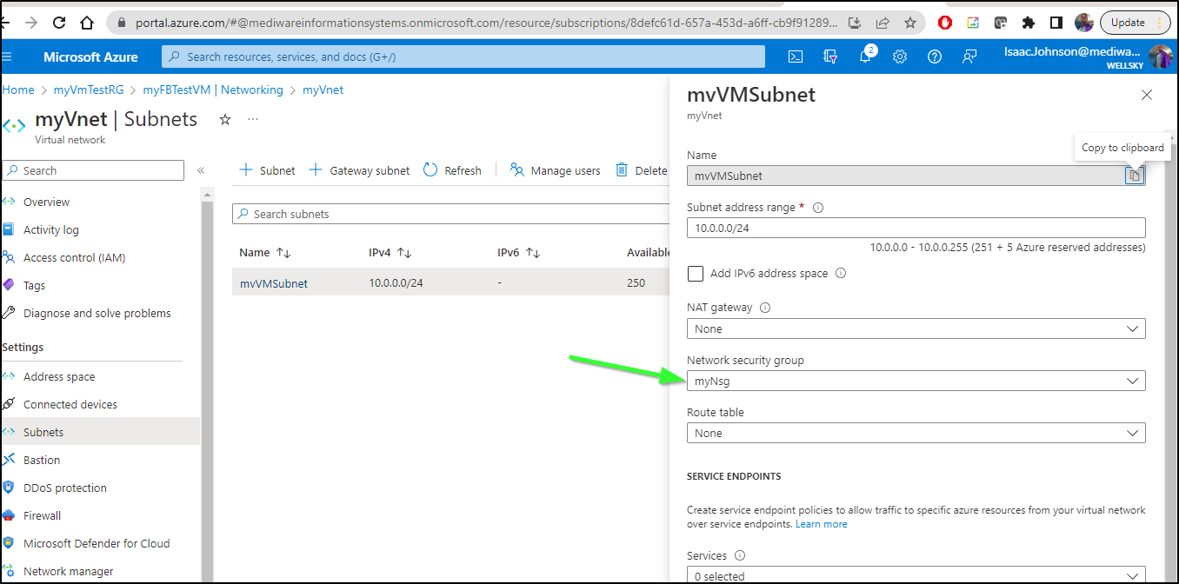
Task: Show info for NAT gateway
Action: pos(765,308)
